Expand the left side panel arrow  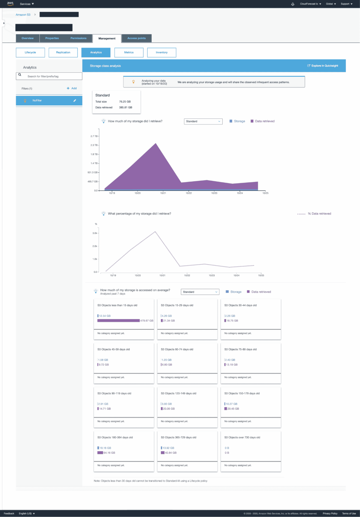pos(4,23)
